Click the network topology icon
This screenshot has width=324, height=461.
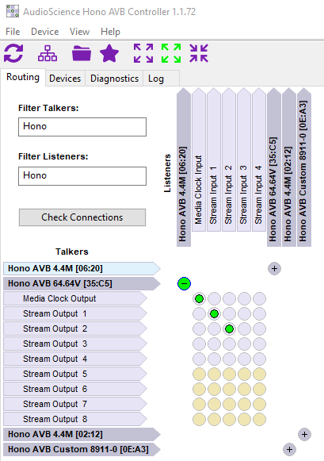point(48,53)
